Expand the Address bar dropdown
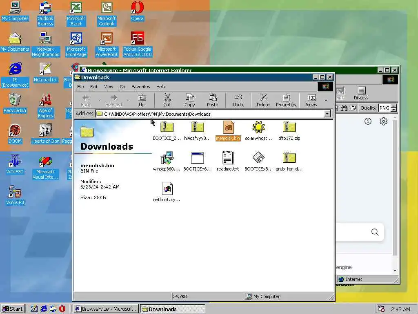This screenshot has height=314, width=418. 327,114
